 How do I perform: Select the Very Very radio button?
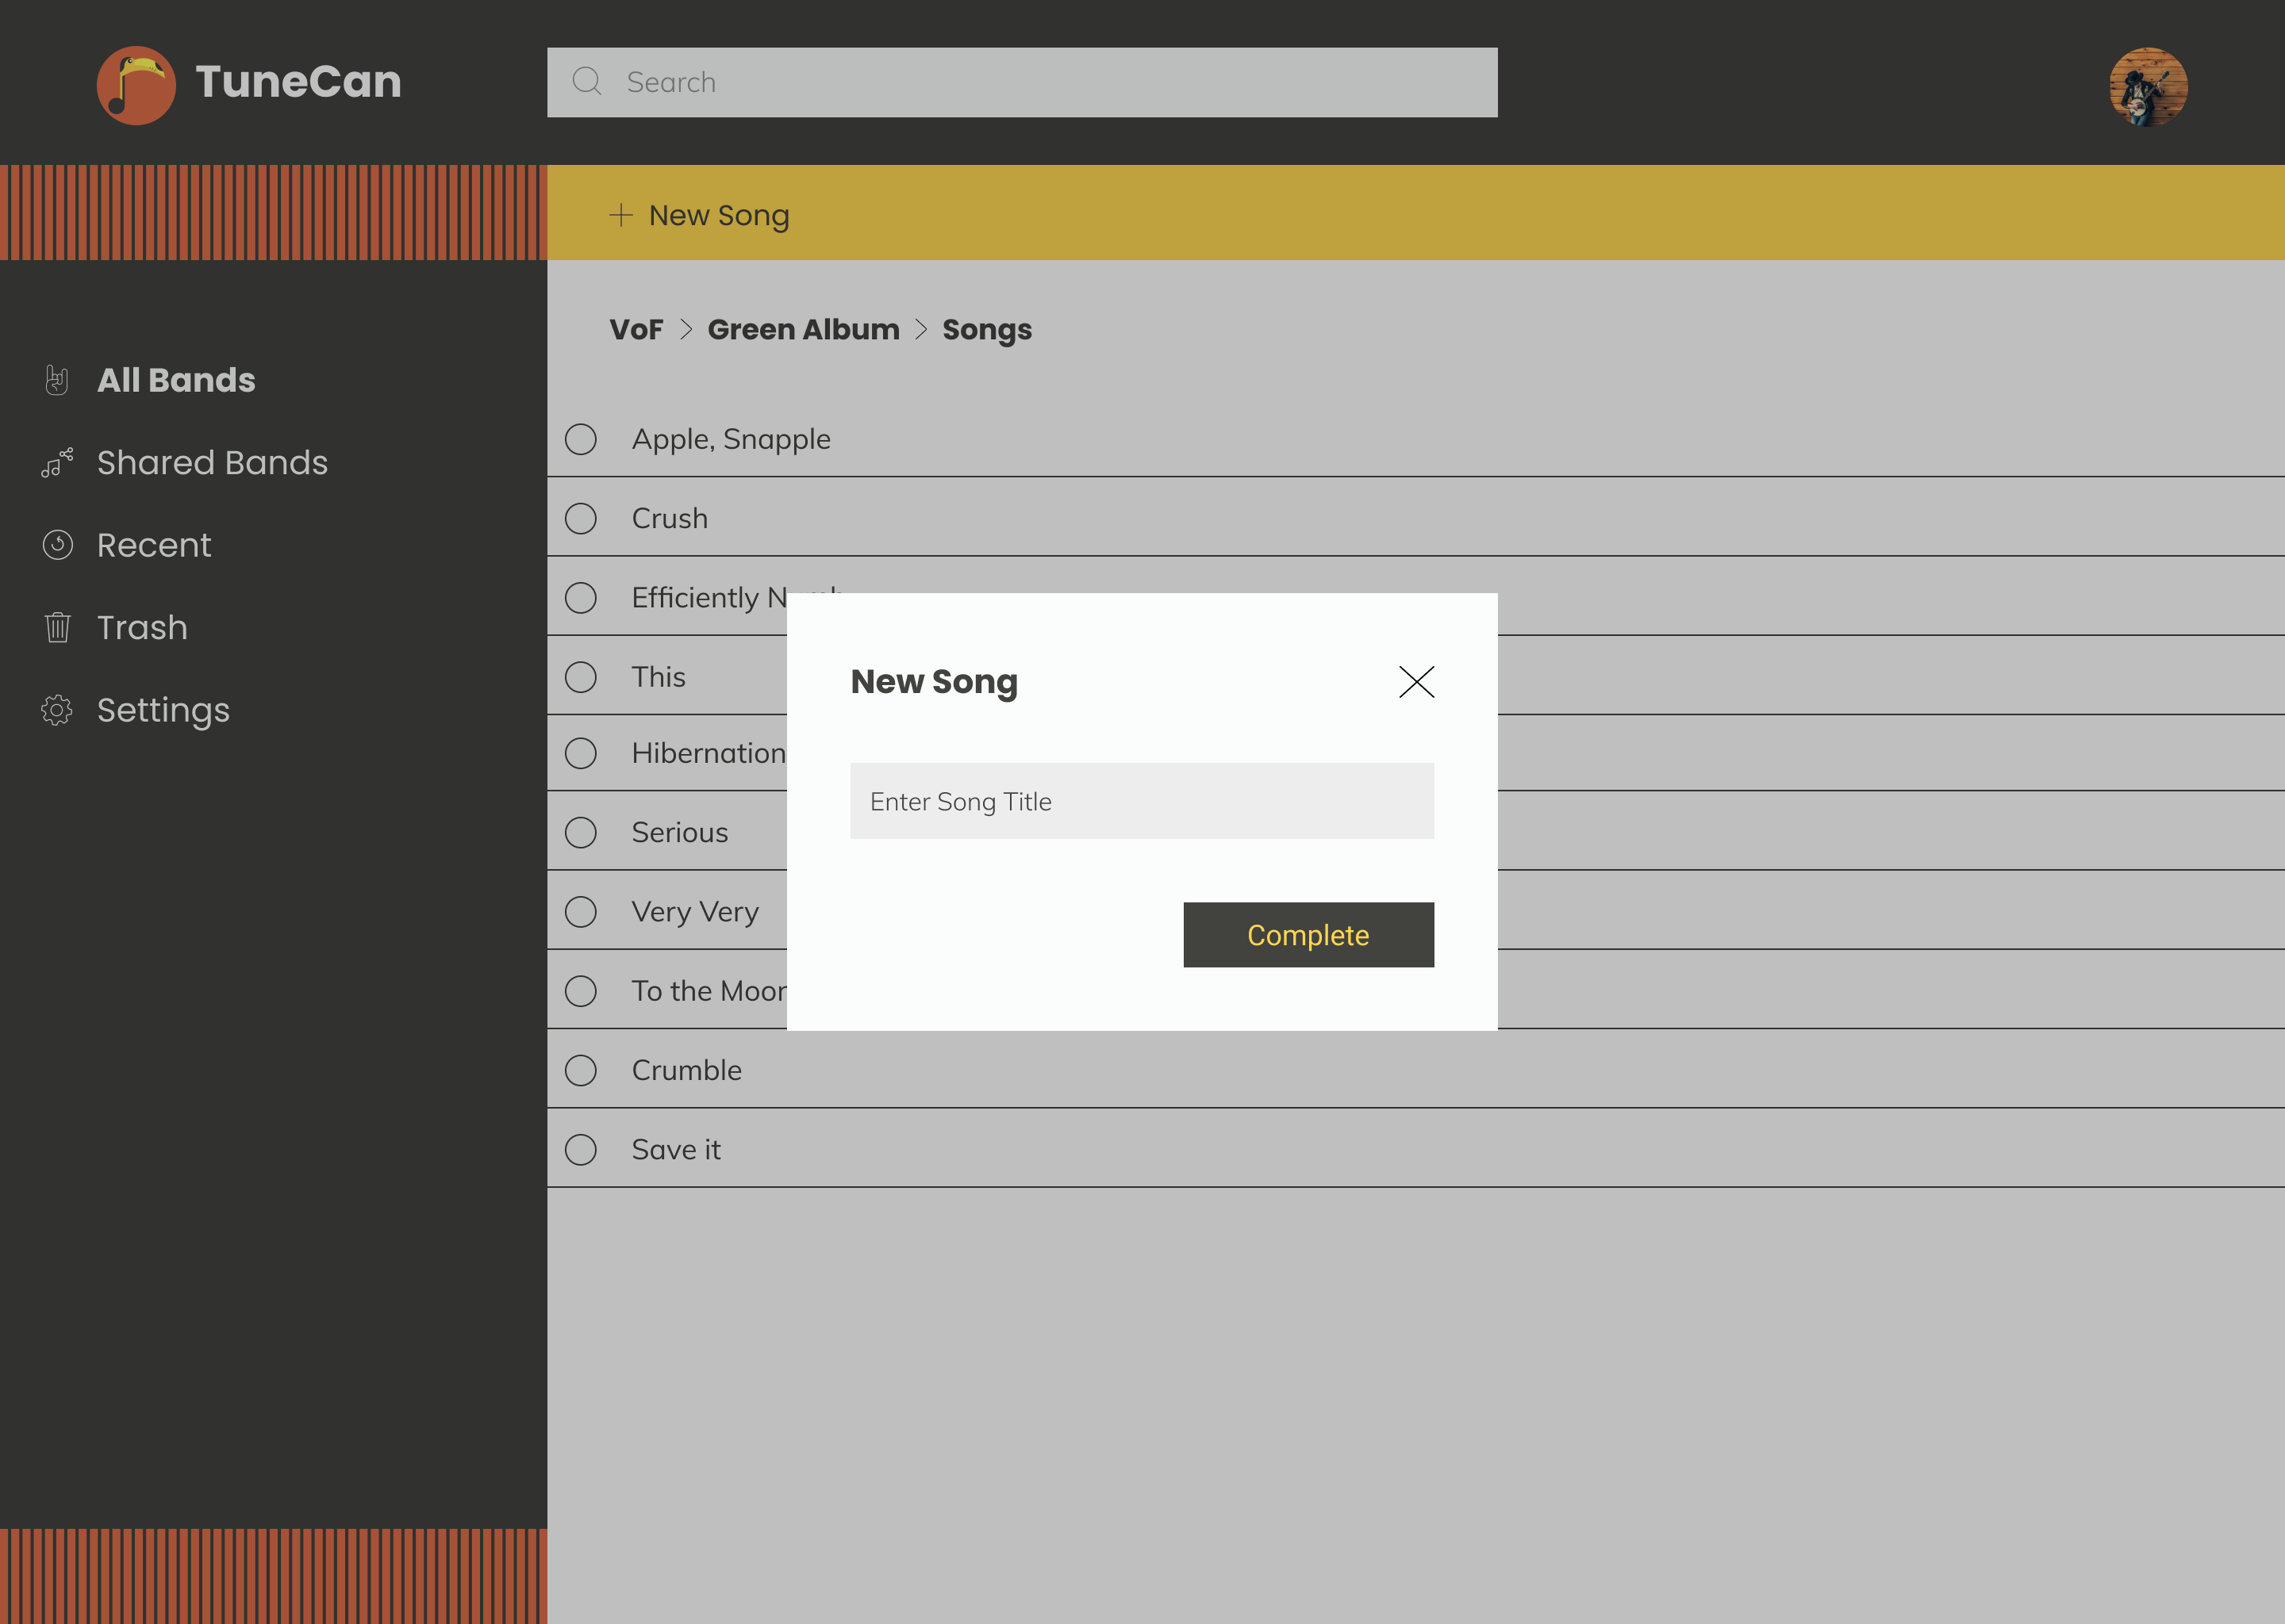click(580, 912)
